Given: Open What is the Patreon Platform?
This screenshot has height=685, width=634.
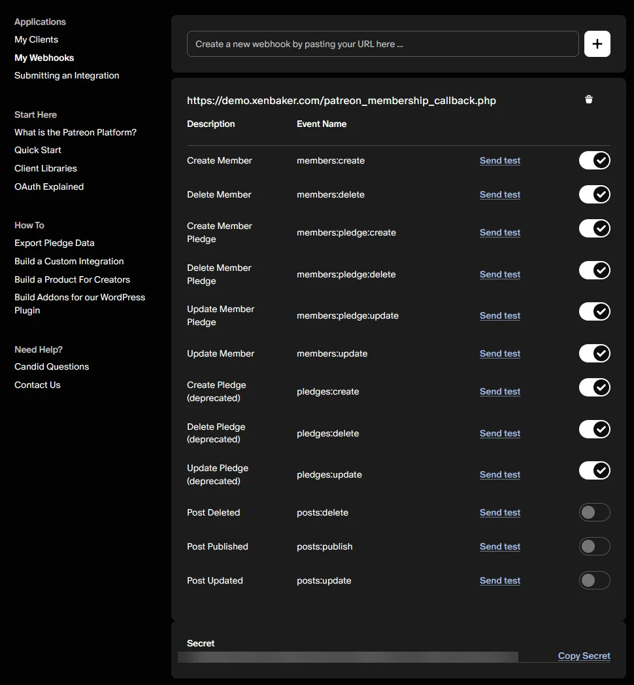Looking at the screenshot, I should coord(75,132).
